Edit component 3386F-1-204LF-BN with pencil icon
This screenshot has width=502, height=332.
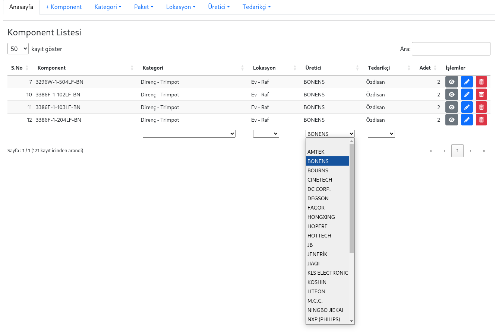click(x=467, y=120)
